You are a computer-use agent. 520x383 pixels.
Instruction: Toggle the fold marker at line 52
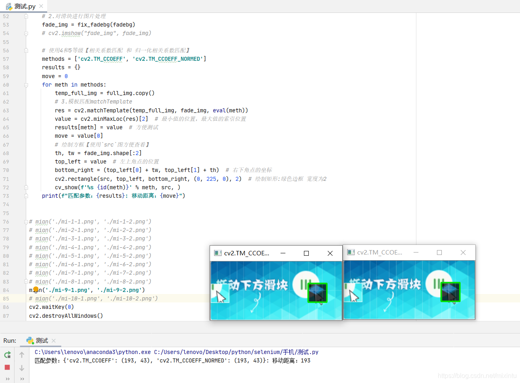tap(26, 17)
